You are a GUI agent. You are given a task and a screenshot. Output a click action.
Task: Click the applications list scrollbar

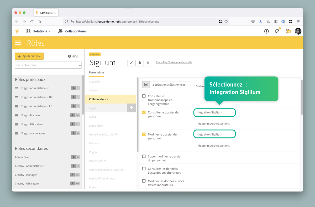coord(138,115)
